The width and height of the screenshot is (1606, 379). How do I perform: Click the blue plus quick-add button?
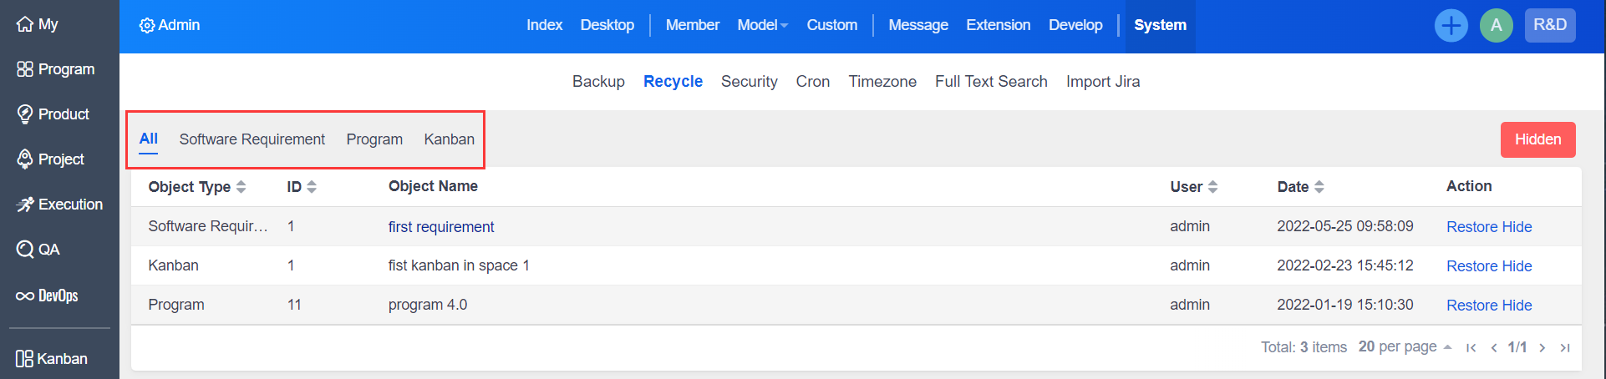[1451, 25]
